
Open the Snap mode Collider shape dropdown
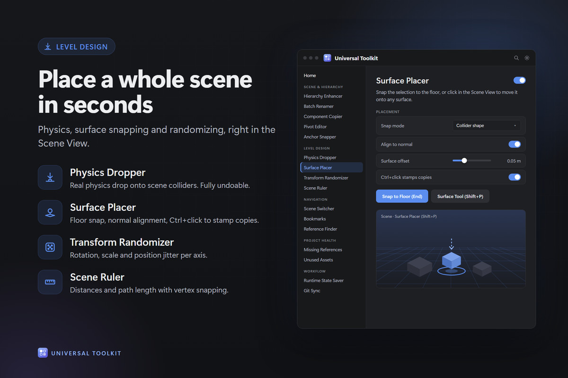coord(487,126)
